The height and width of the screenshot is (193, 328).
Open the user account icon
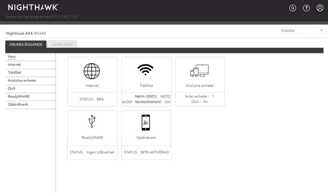[x=320, y=8]
